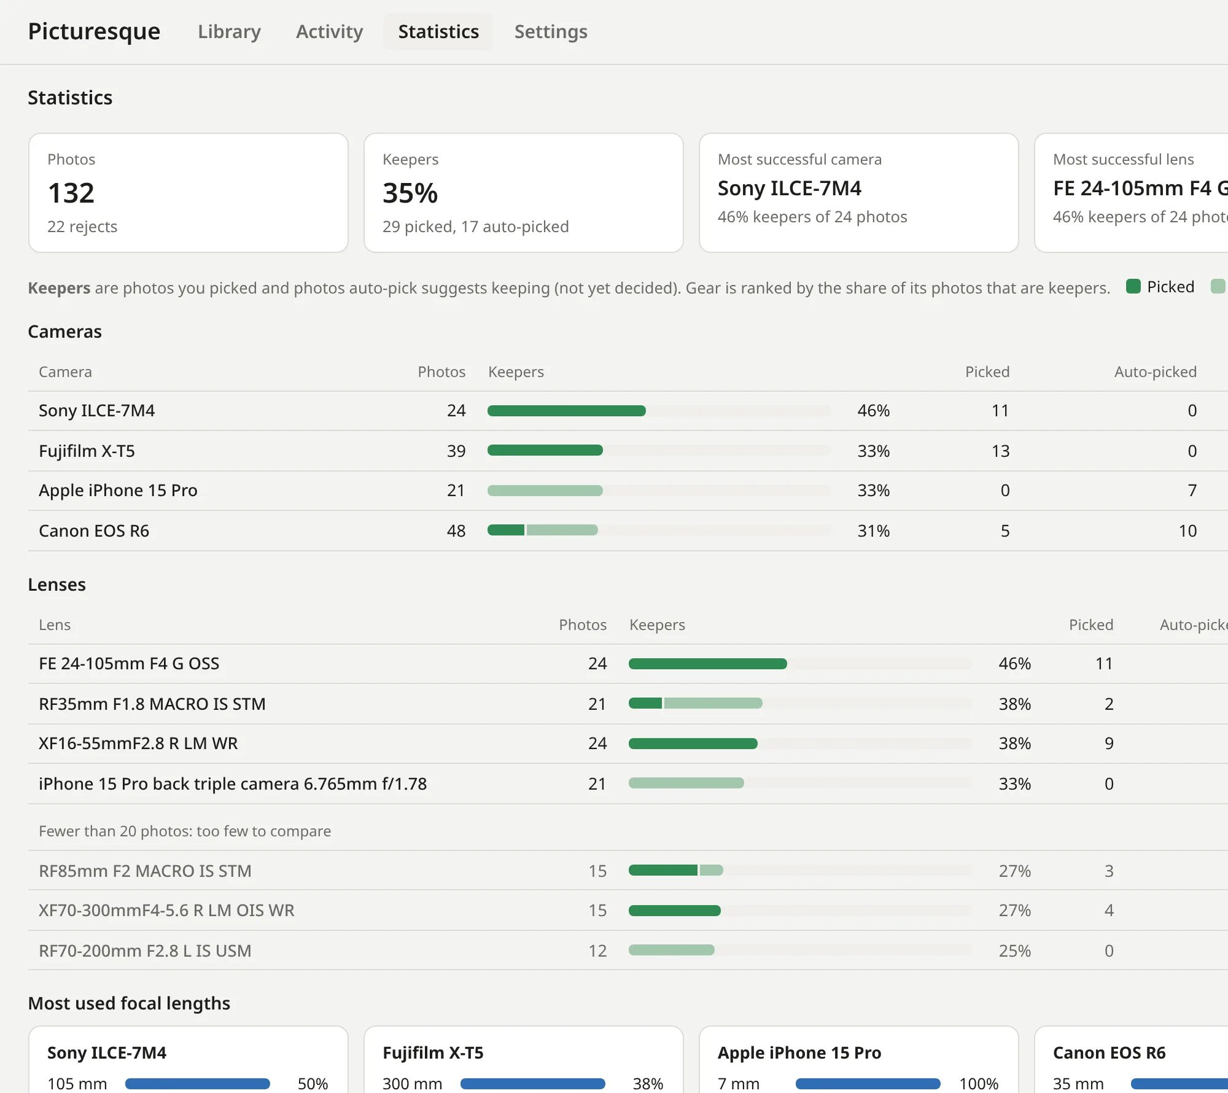Open the Photos 132 summary card
1228x1093 pixels.
pos(188,193)
